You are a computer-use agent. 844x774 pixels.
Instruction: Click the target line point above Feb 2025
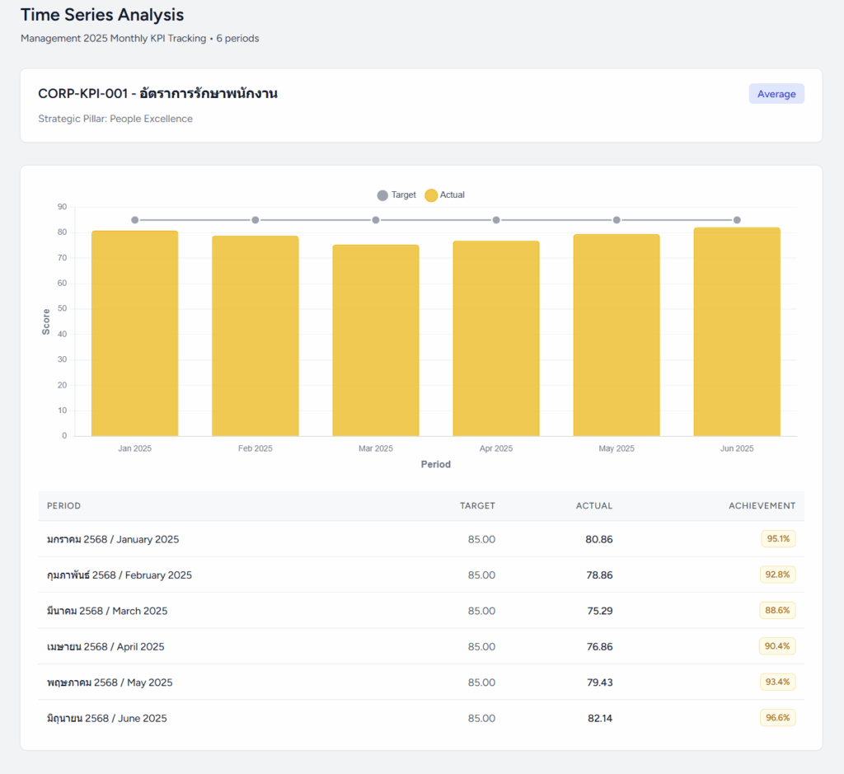click(256, 220)
